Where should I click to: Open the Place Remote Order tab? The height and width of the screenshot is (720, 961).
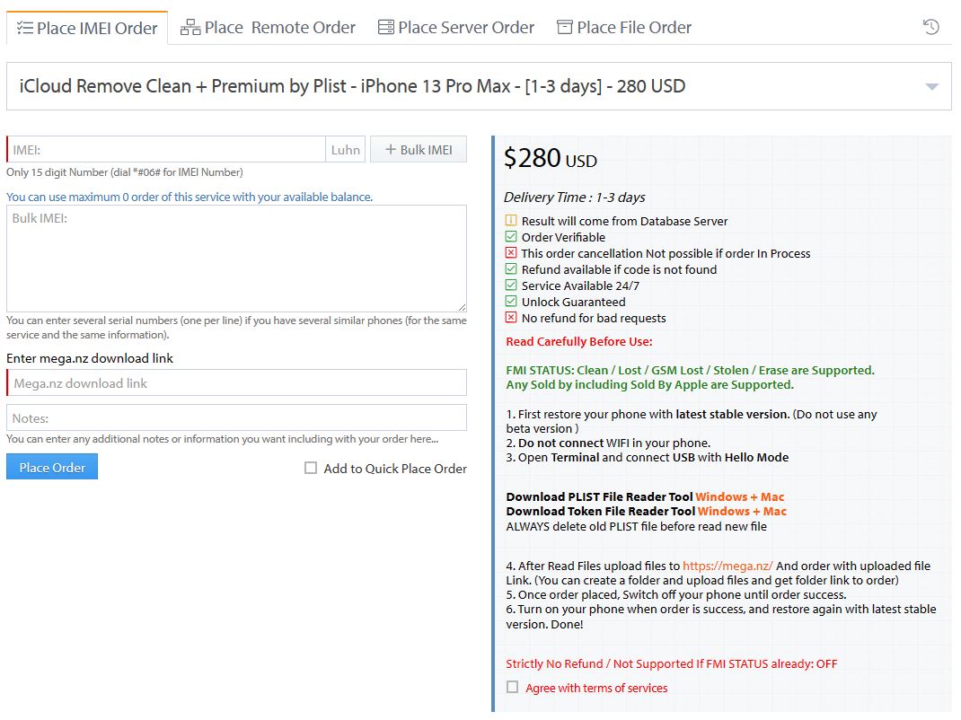[268, 28]
